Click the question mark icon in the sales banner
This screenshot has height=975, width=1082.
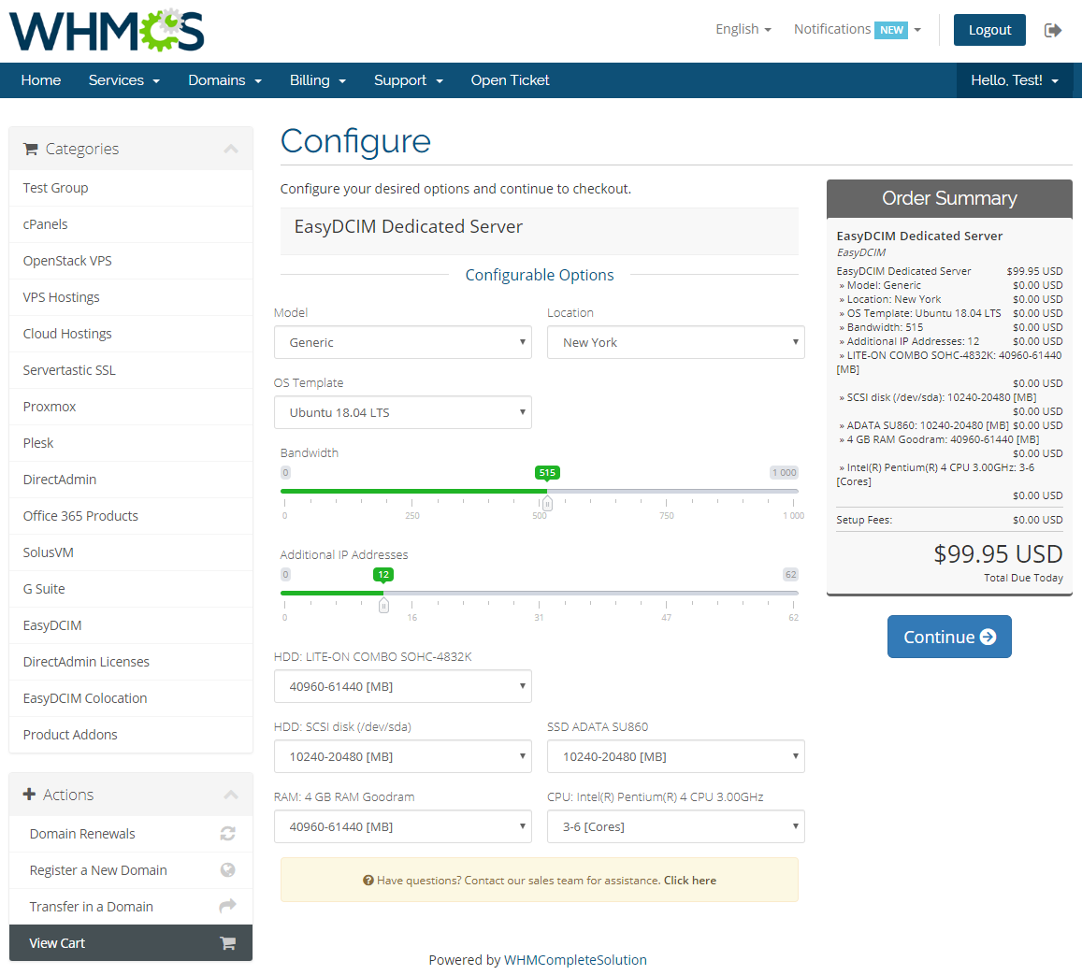pyautogui.click(x=368, y=880)
